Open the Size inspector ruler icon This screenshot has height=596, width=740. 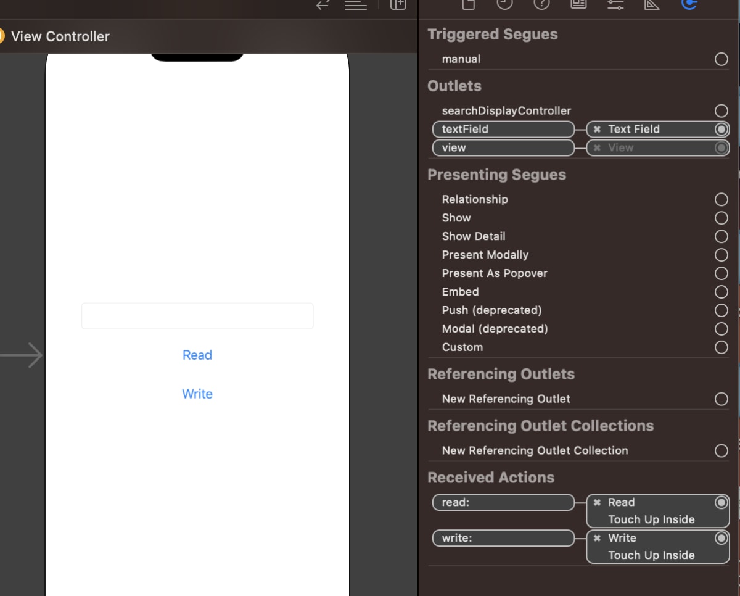click(652, 4)
